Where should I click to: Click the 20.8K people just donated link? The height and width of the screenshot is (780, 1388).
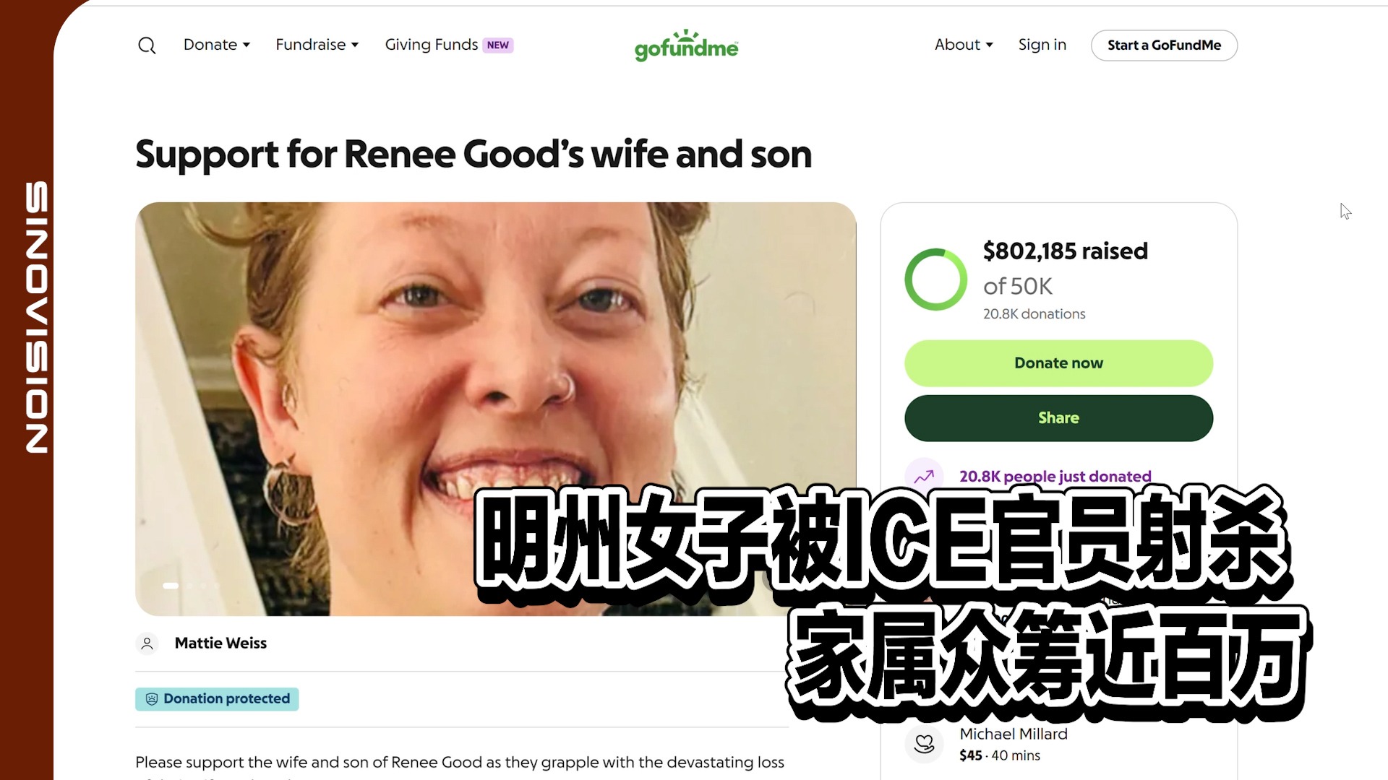(1055, 477)
